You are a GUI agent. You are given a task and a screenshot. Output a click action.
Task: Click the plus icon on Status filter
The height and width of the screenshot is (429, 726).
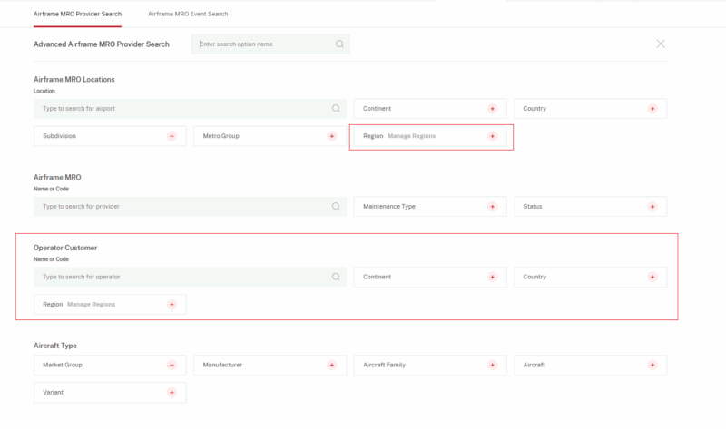click(x=652, y=207)
